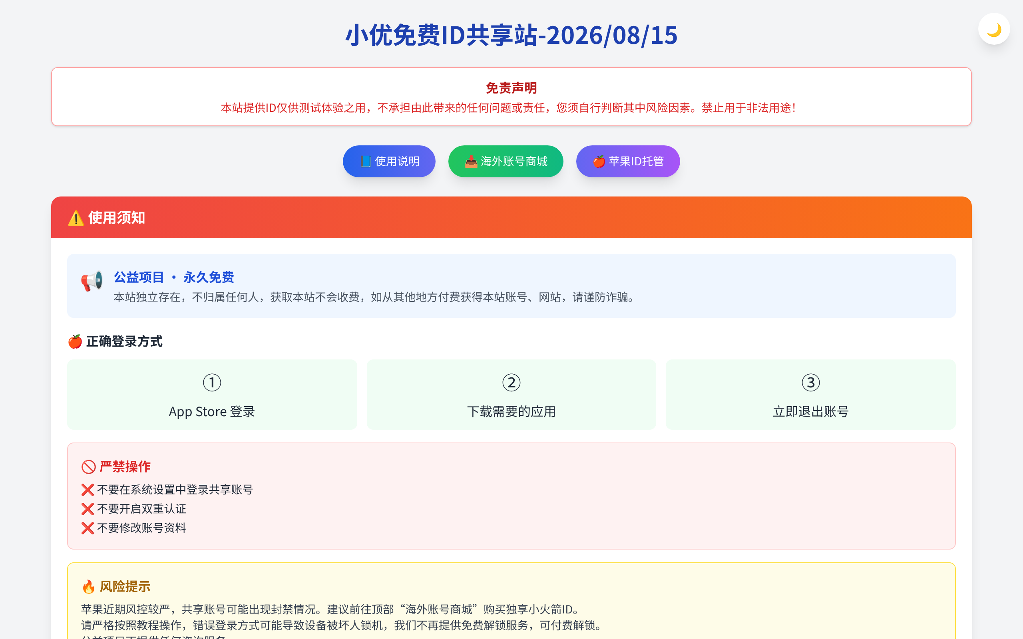Select step ③ 立即退出账号 card

pyautogui.click(x=810, y=394)
